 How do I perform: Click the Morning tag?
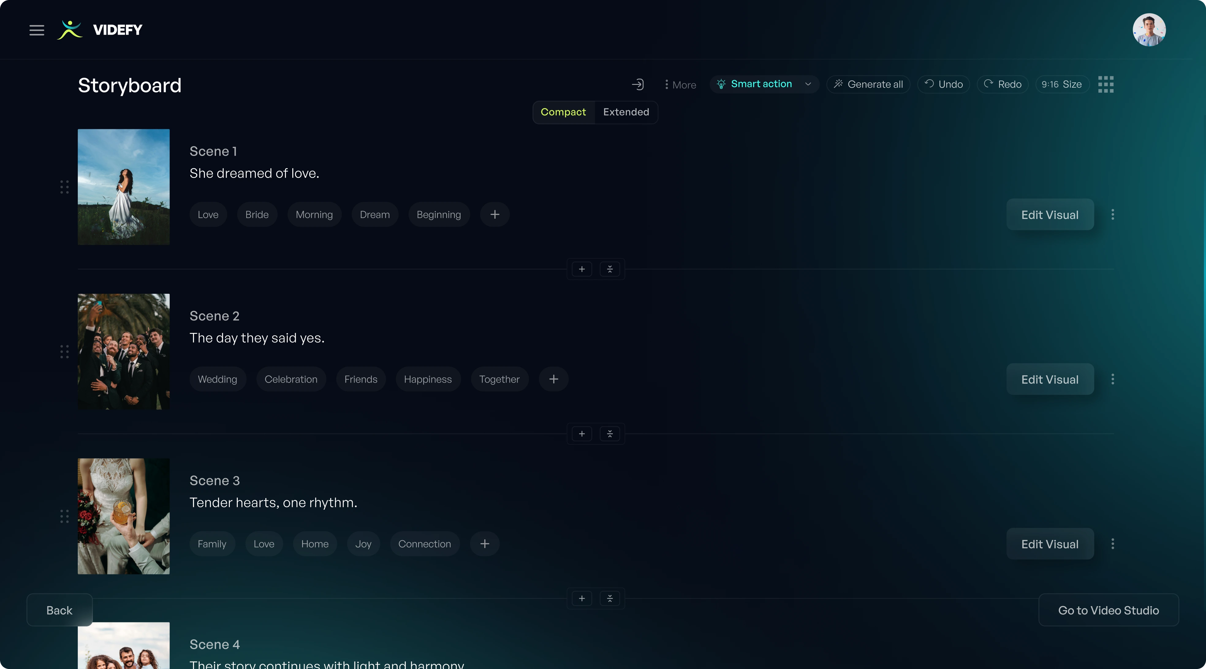[314, 214]
